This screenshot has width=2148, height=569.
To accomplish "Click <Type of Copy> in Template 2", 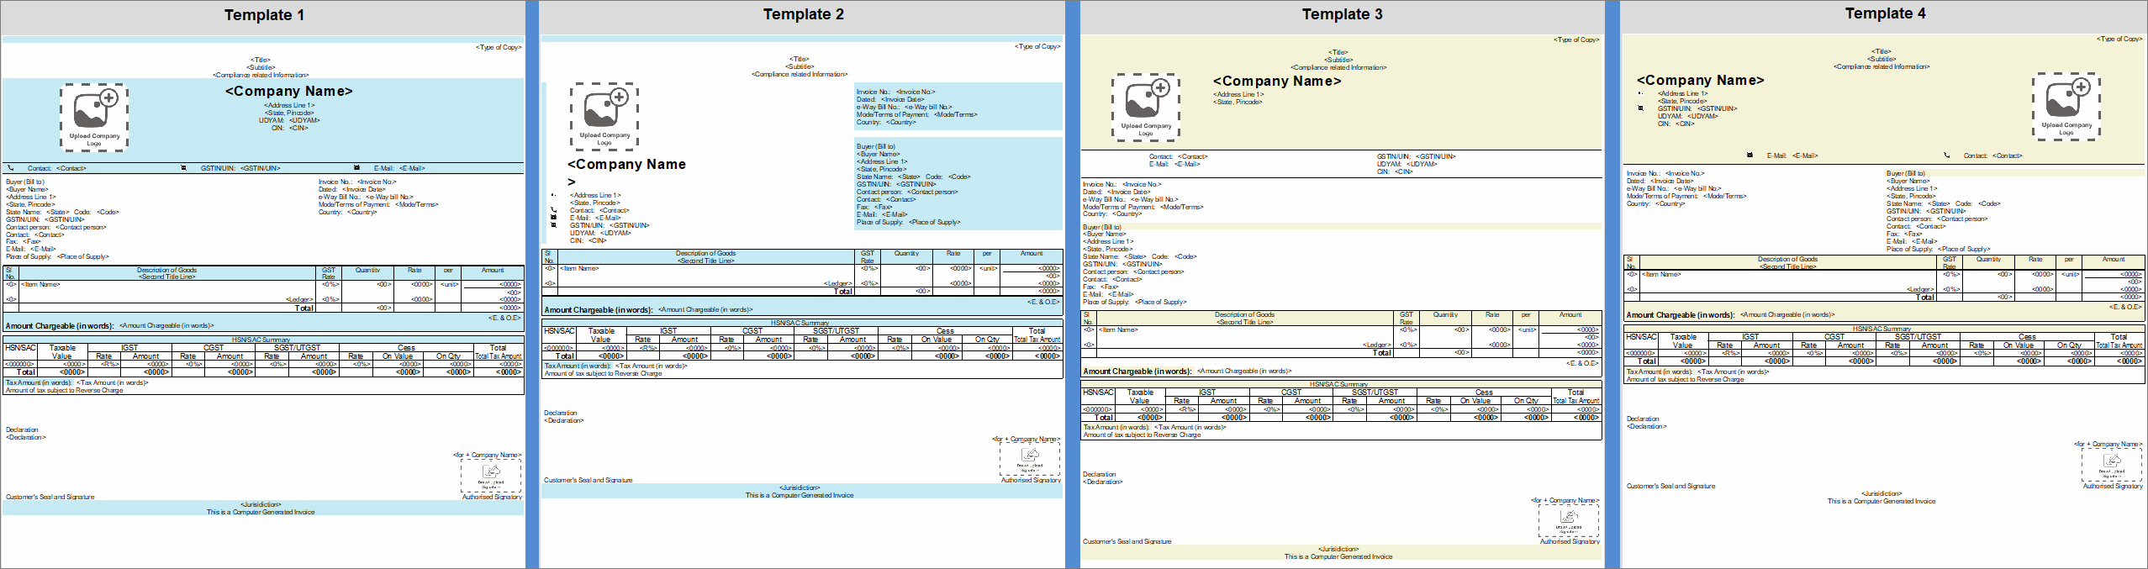I will (x=1037, y=46).
